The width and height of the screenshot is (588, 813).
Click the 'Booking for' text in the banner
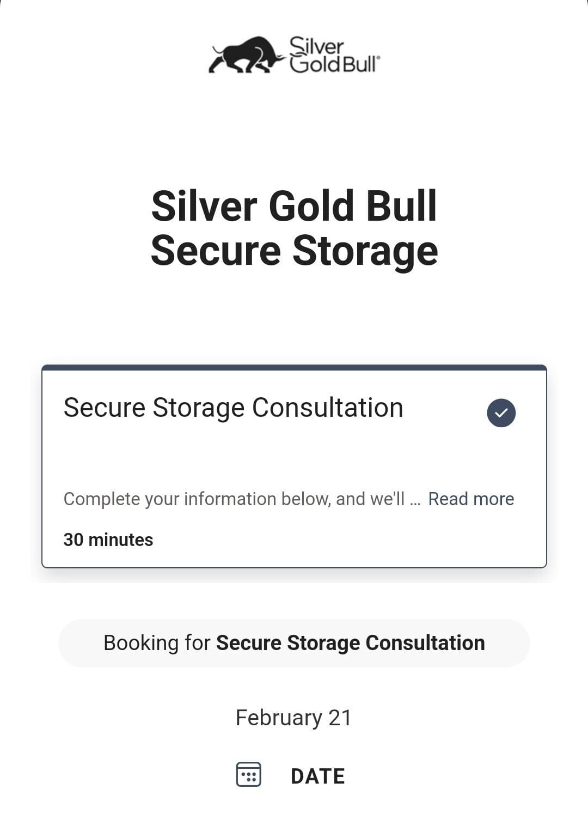pyautogui.click(x=157, y=643)
